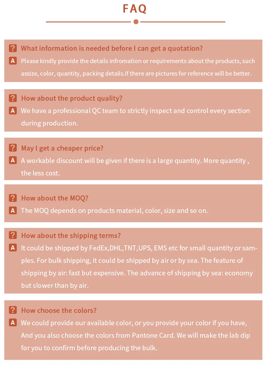Click question mark icon beside quotation question

coord(13,48)
